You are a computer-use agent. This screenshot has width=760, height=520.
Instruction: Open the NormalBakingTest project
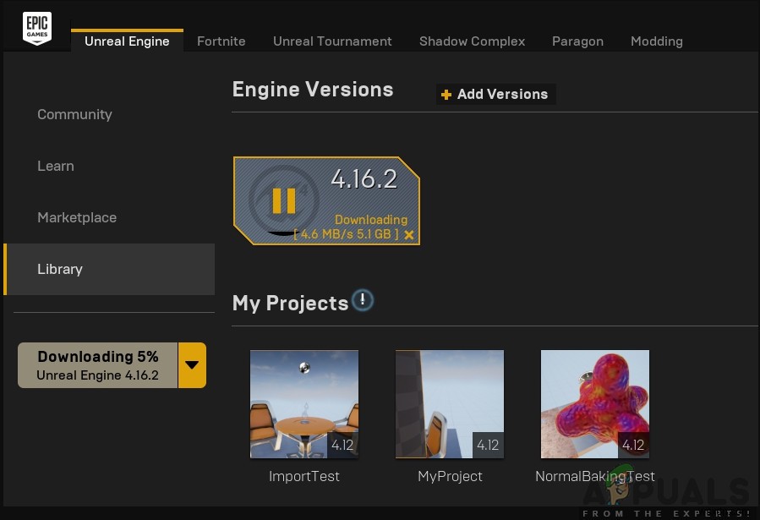(x=594, y=403)
